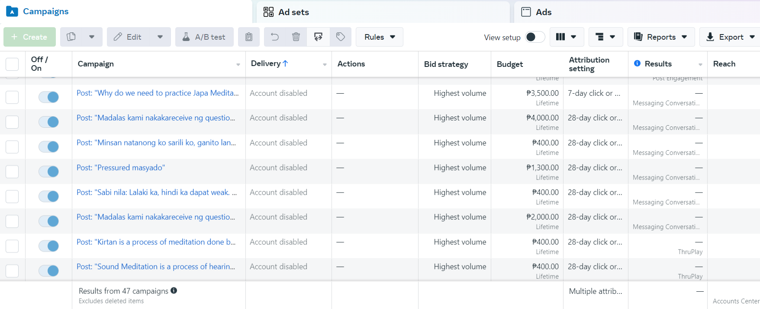This screenshot has height=309, width=760.
Task: Sort by the Delivery column header
Action: tap(269, 63)
